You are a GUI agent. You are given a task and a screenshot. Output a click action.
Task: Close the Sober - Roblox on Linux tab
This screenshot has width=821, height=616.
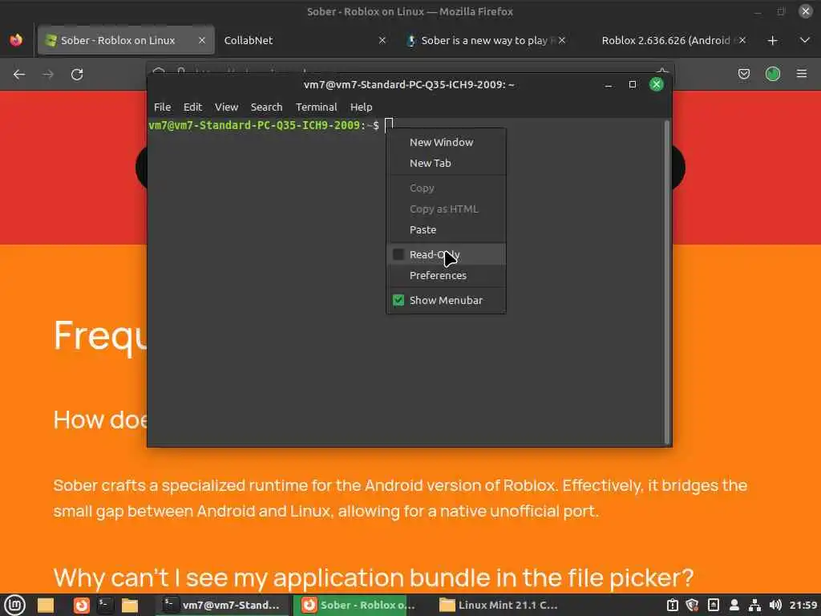[x=201, y=40]
